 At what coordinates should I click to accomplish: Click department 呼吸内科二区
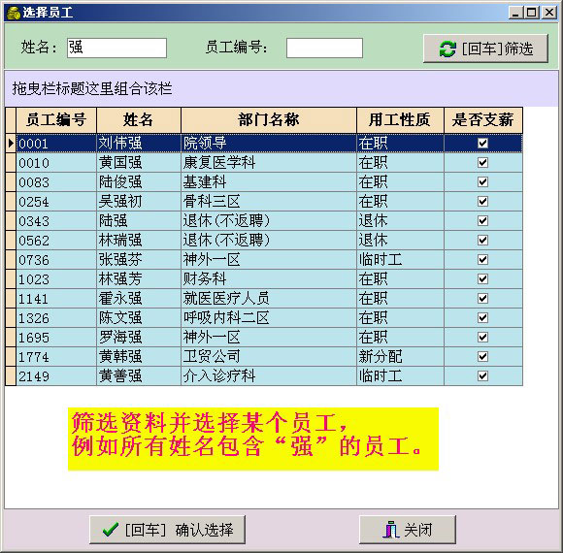click(226, 317)
